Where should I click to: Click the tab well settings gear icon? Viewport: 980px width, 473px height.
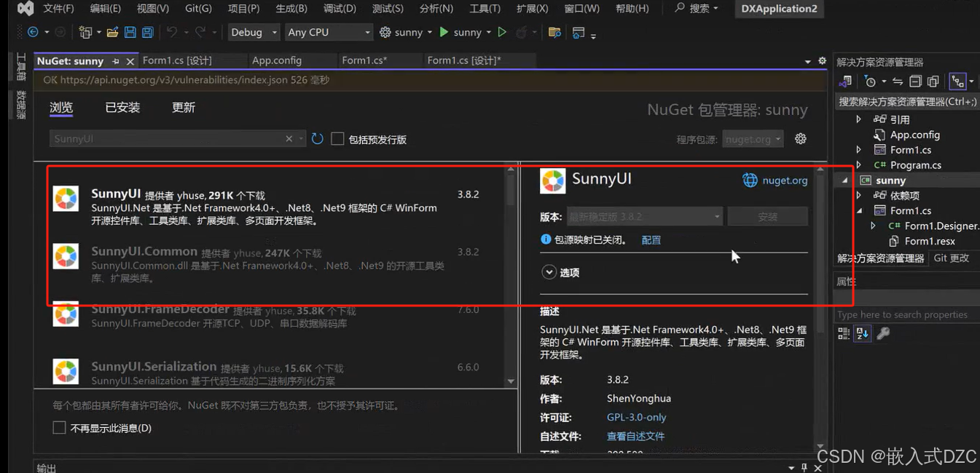click(x=823, y=61)
